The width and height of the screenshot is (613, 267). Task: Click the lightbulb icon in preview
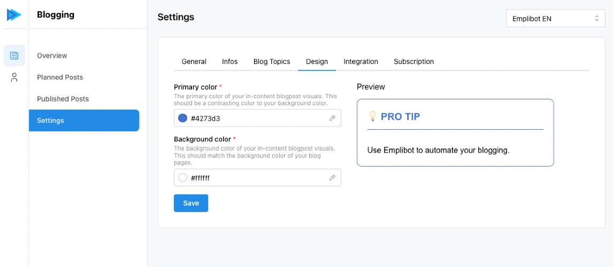tap(373, 116)
